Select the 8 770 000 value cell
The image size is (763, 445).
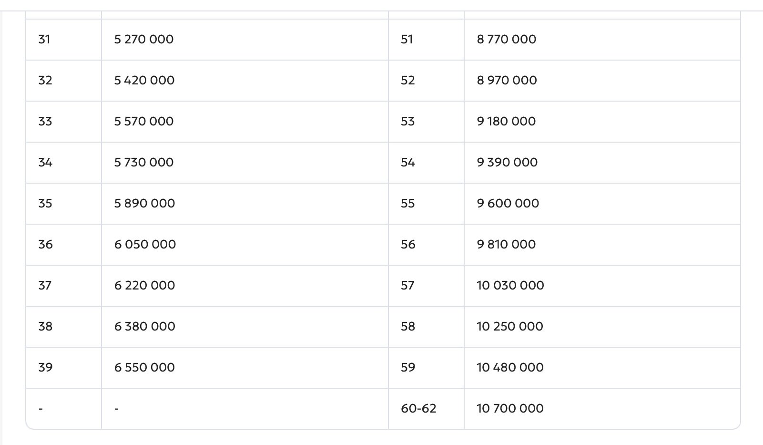[507, 39]
